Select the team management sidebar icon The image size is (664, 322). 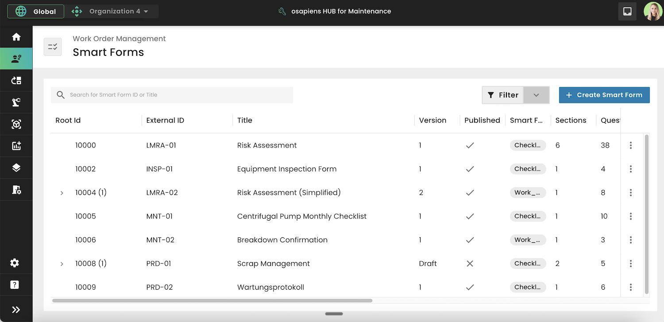pos(16,58)
